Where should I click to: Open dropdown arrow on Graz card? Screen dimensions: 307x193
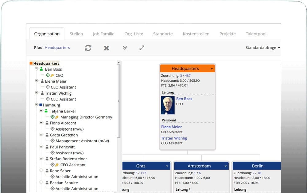click(x=167, y=166)
